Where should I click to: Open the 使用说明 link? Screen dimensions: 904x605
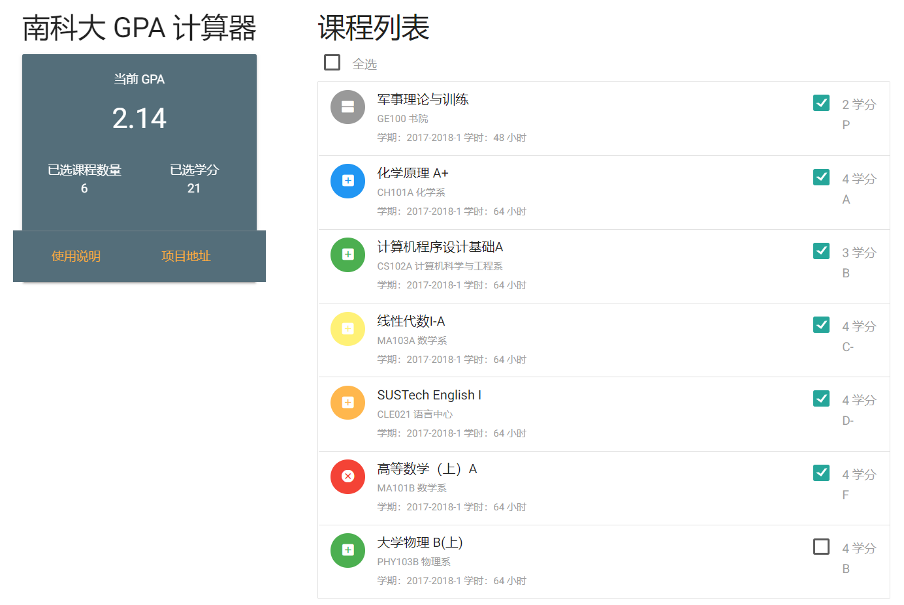pyautogui.click(x=76, y=256)
